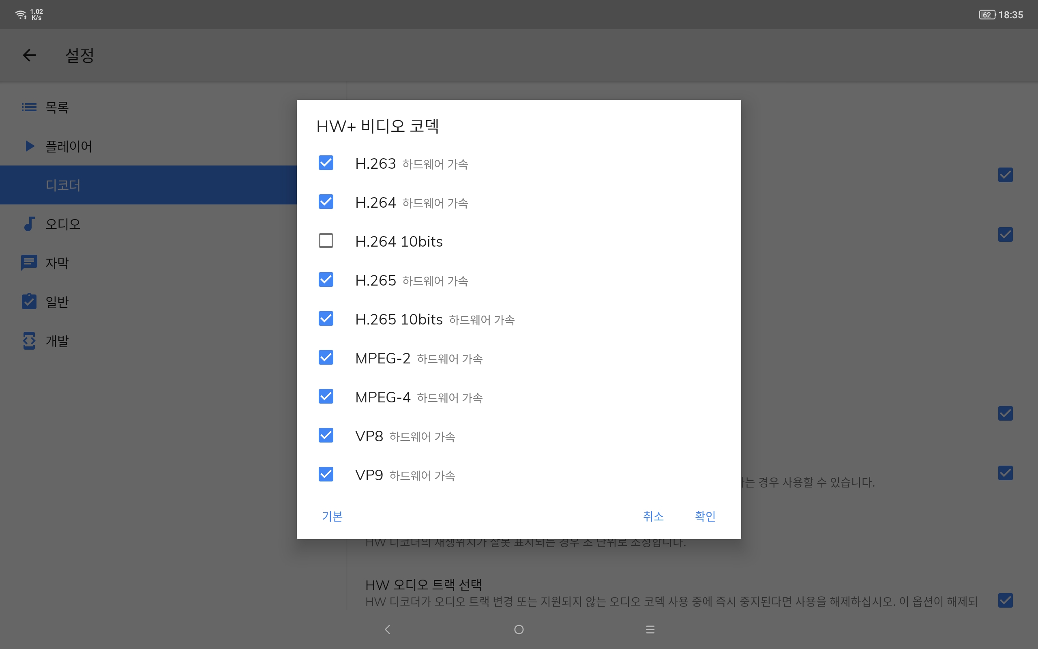The width and height of the screenshot is (1038, 649).
Task: Tap the back arrow in settings header
Action: [29, 56]
